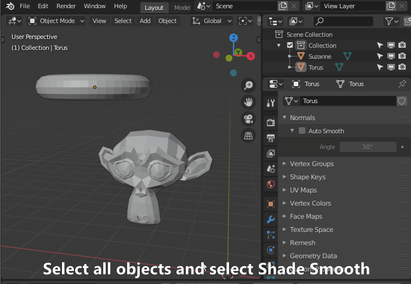Image resolution: width=411 pixels, height=284 pixels.
Task: Toggle viewport visibility for Suzanne
Action: tap(391, 56)
